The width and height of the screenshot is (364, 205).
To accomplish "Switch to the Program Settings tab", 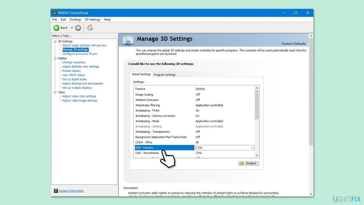I will tap(165, 75).
